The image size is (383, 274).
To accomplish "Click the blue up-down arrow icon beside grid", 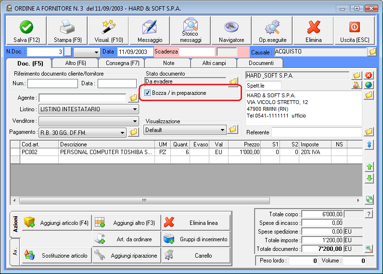I will [370, 144].
